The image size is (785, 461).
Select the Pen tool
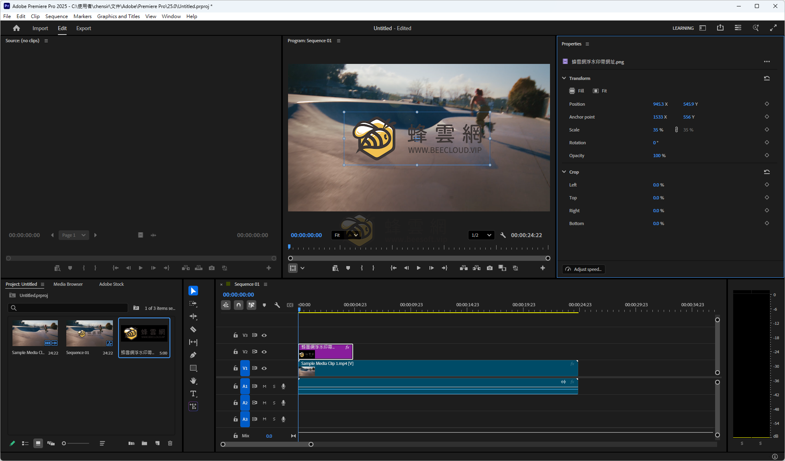(193, 355)
